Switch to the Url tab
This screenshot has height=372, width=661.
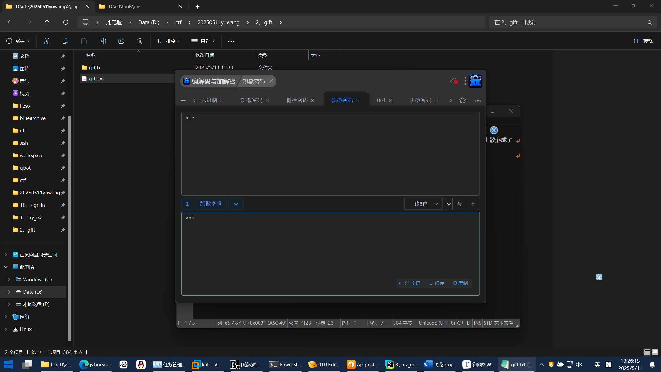pos(381,100)
